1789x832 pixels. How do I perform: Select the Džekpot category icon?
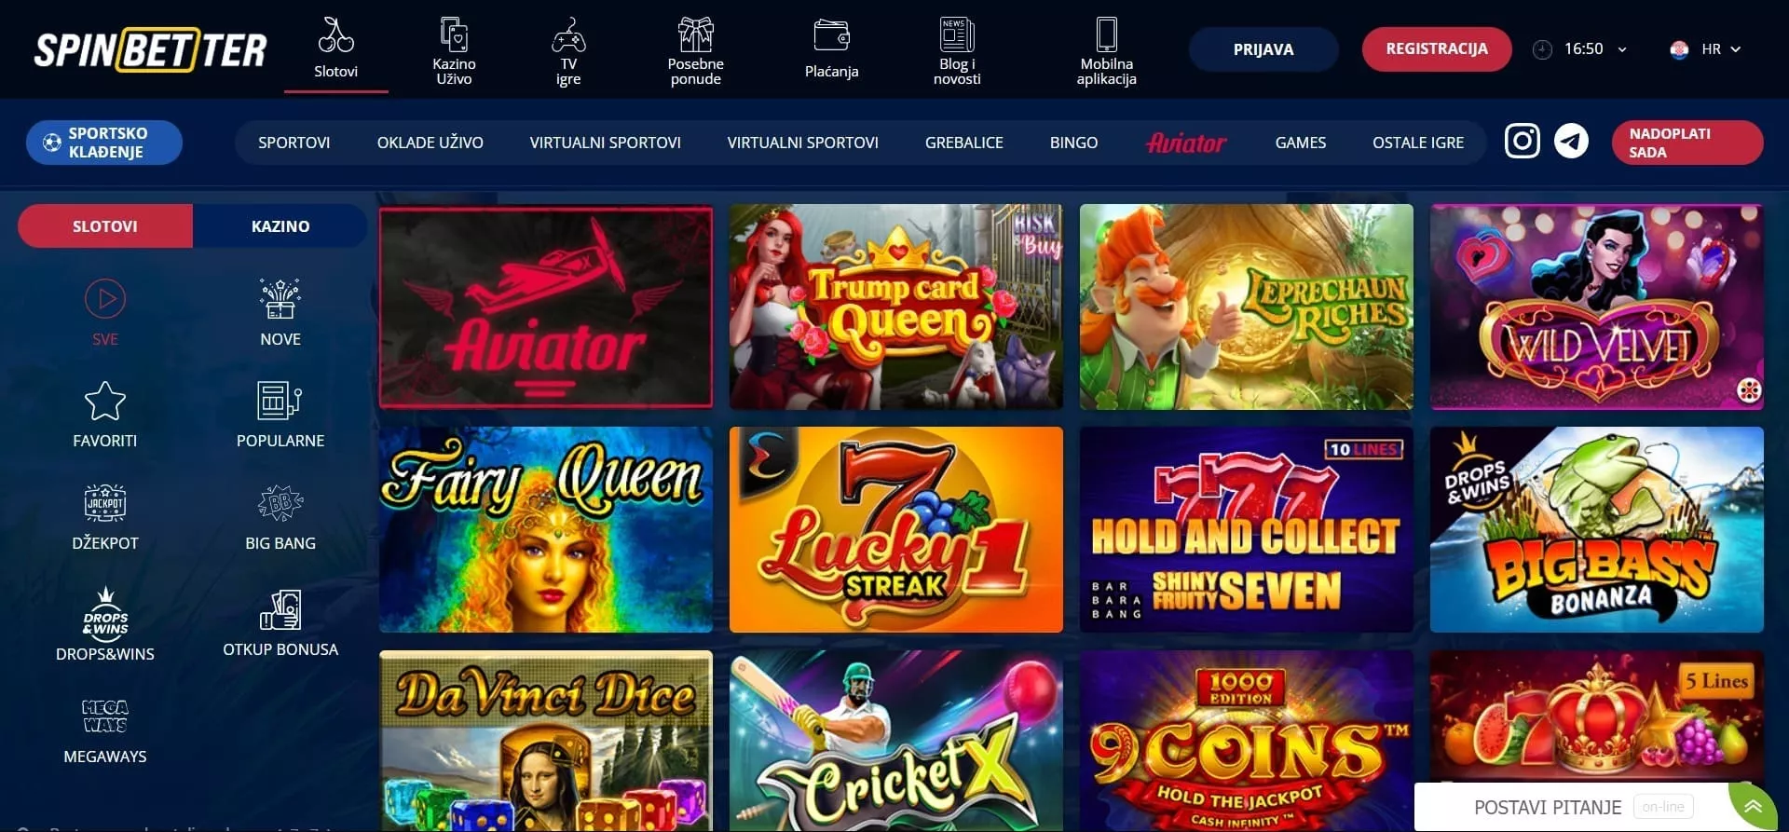click(x=105, y=503)
